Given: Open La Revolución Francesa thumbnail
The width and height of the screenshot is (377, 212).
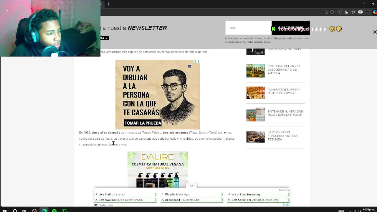Looking at the screenshot, I should point(255,137).
